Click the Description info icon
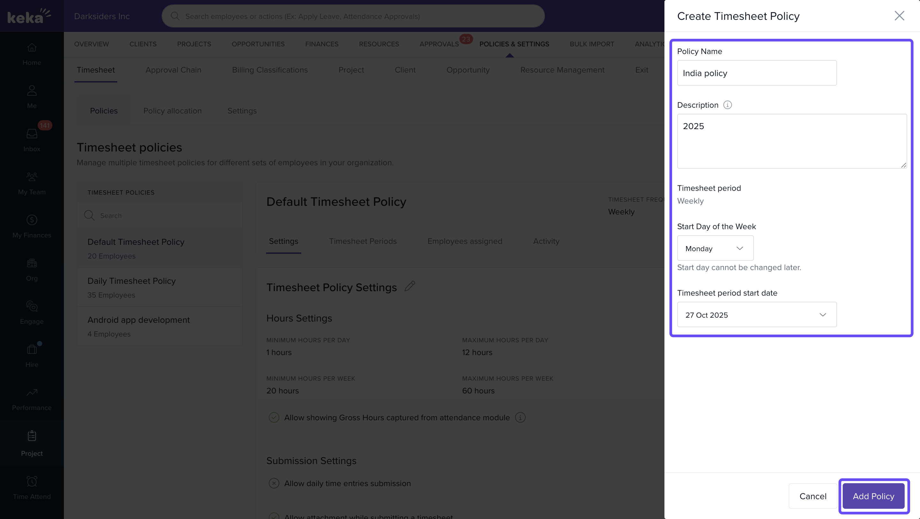Viewport: 920px width, 519px height. (x=727, y=105)
